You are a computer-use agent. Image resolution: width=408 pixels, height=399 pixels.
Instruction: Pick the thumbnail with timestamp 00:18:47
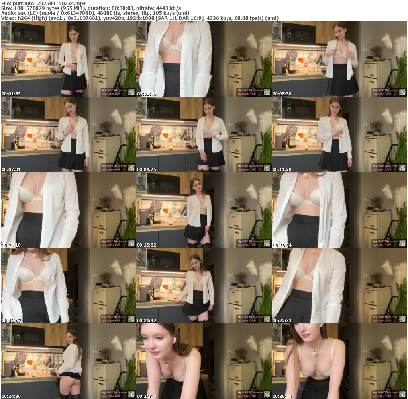pos(68,286)
